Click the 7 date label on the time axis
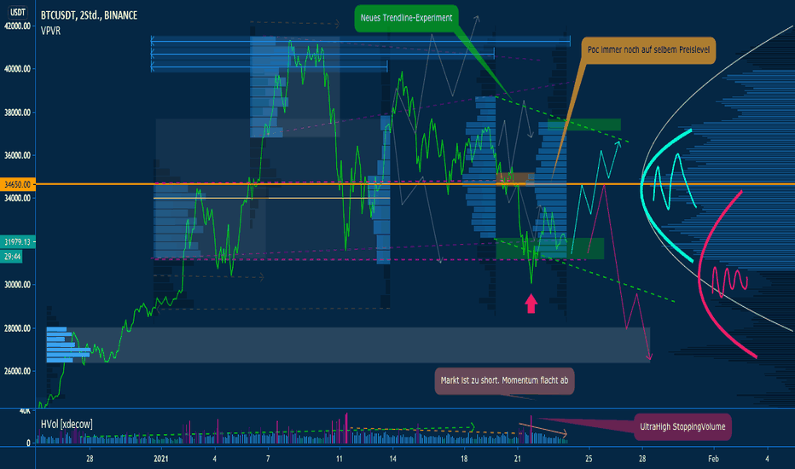 point(268,459)
